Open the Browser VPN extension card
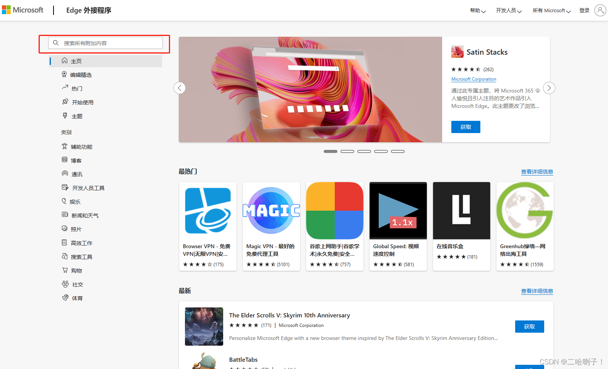The height and width of the screenshot is (369, 608). click(x=208, y=226)
